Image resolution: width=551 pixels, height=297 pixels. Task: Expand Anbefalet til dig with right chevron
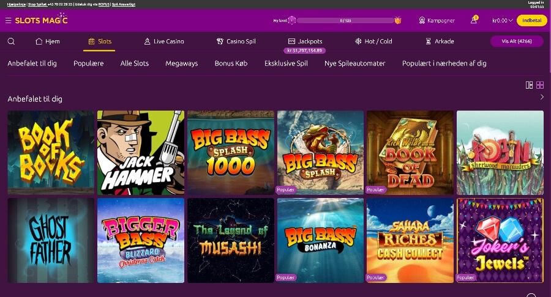pyautogui.click(x=542, y=98)
